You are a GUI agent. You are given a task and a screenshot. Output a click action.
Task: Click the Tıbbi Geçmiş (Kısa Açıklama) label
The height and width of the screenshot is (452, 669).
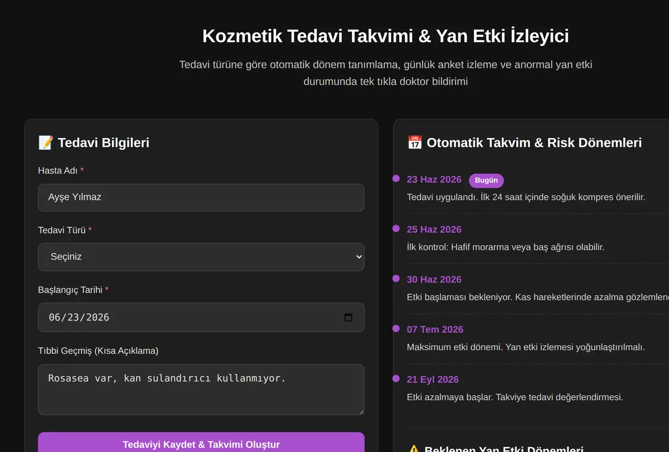98,351
